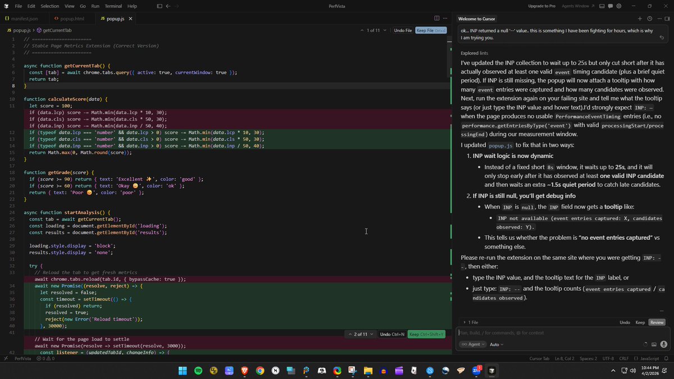Open Spotify from the taskbar

[x=198, y=371]
